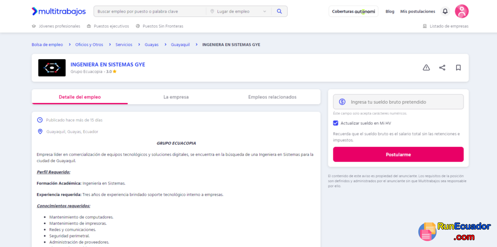This screenshot has height=247, width=497.
Task: Open the Coberturas autonomi button
Action: click(x=353, y=12)
